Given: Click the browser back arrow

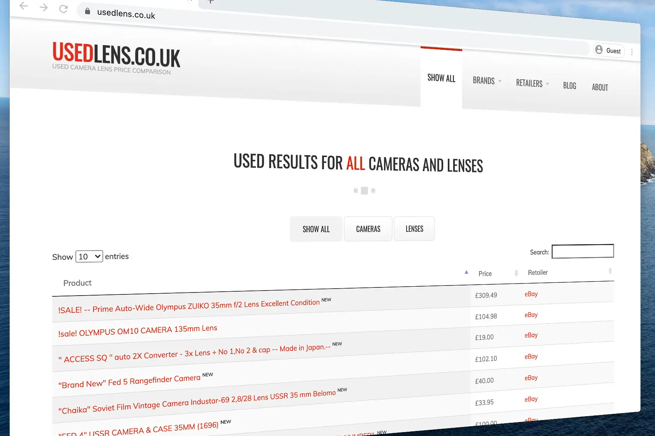Looking at the screenshot, I should pyautogui.click(x=24, y=6).
